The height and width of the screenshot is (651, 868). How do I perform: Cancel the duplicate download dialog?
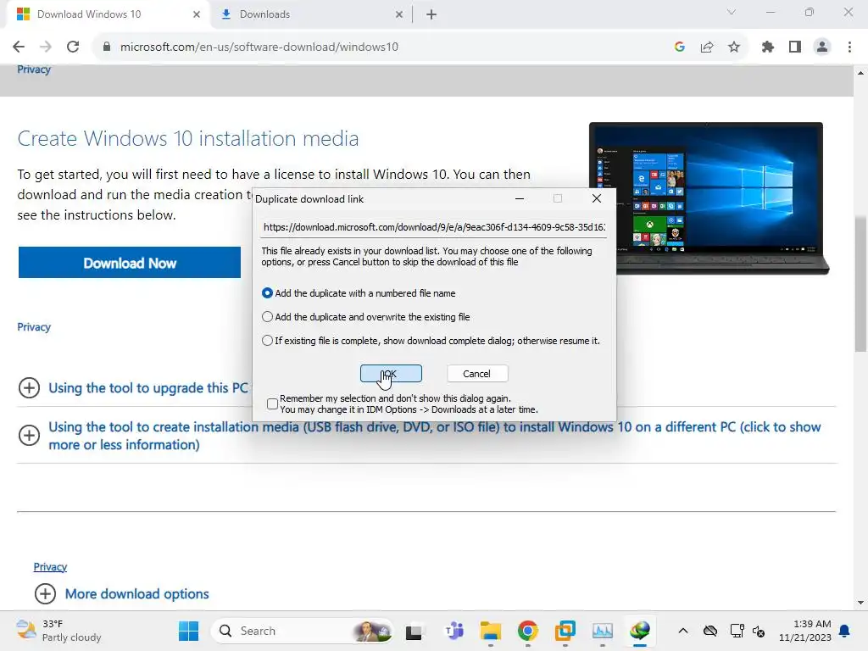476,374
